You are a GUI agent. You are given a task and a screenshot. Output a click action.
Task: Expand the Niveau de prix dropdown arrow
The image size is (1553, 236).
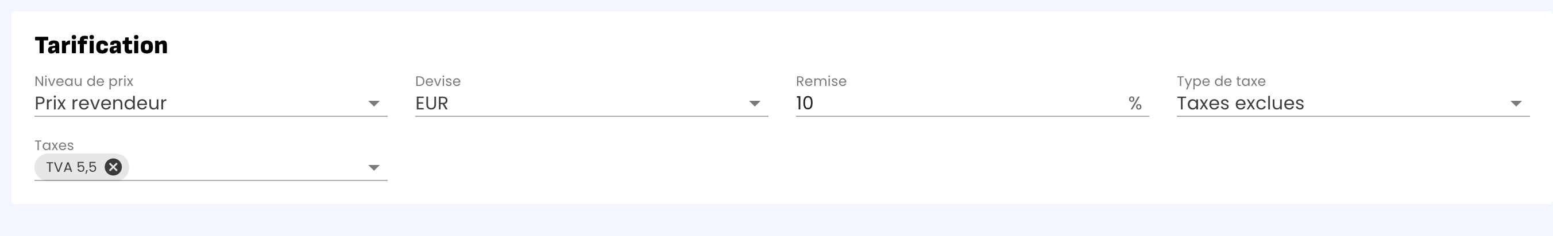point(374,104)
